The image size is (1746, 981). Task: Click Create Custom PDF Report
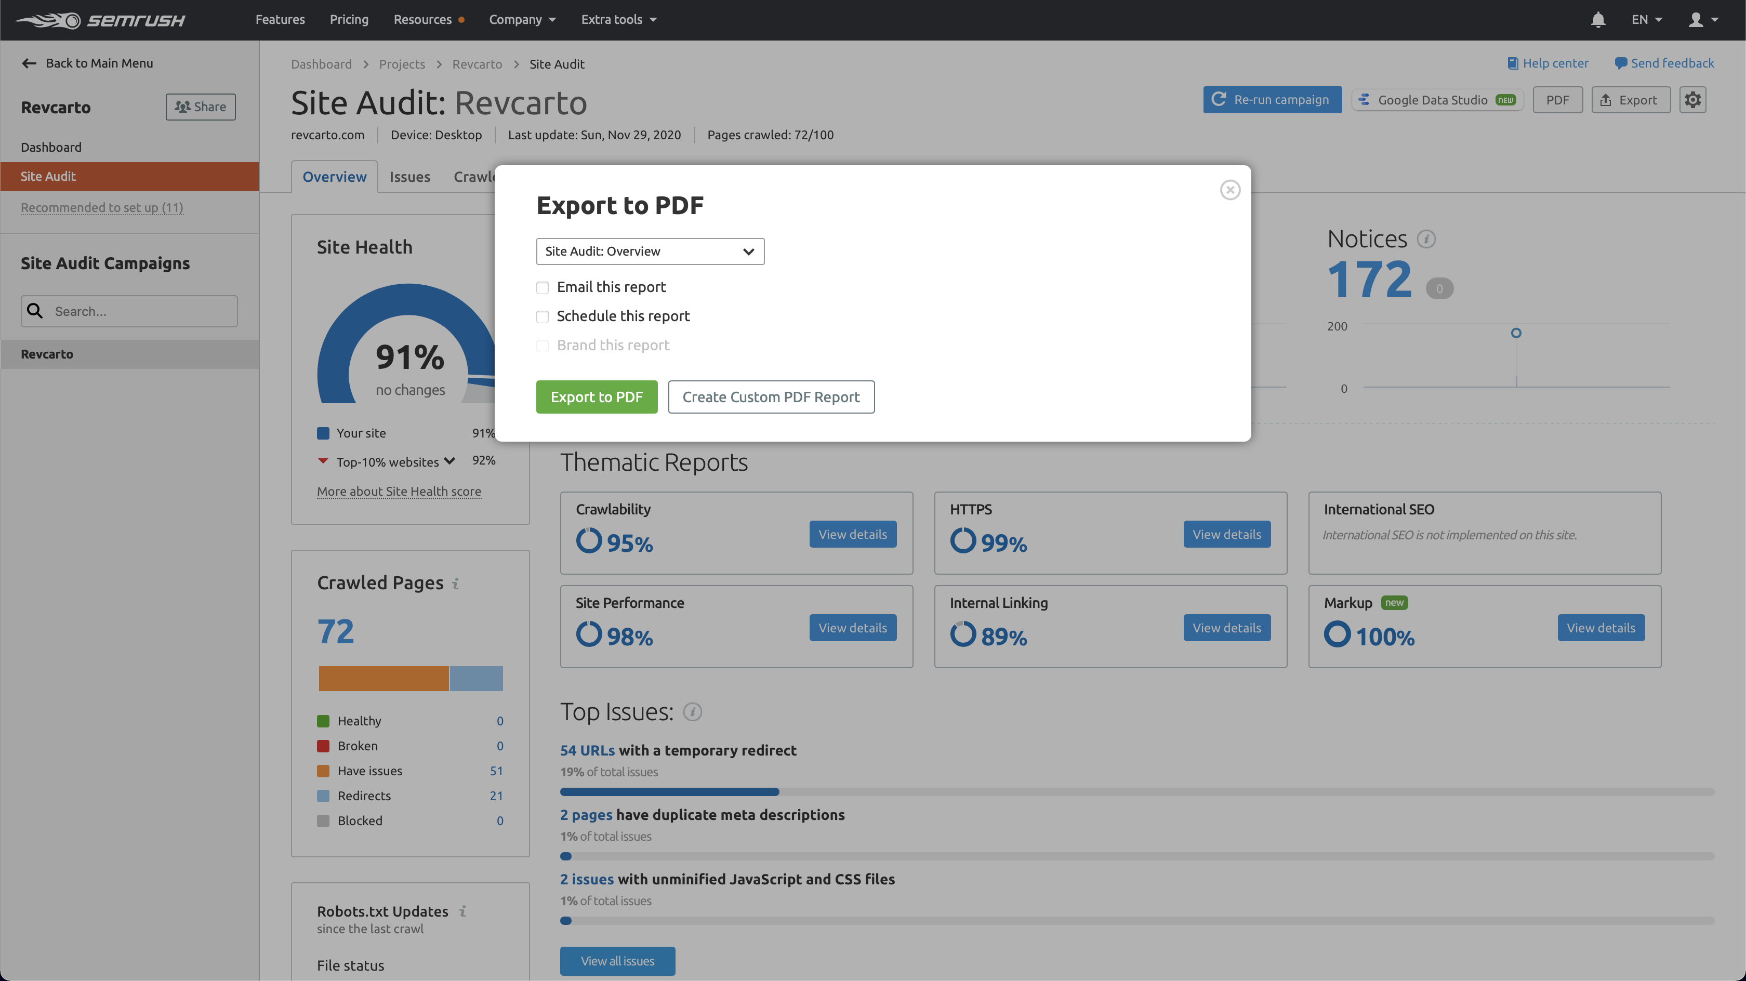(x=771, y=396)
